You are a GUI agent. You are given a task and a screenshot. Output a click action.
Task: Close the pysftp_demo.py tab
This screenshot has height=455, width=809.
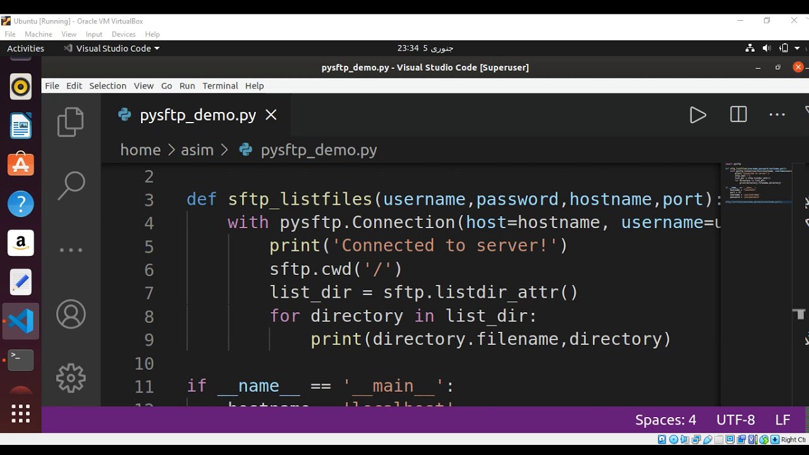tap(271, 115)
